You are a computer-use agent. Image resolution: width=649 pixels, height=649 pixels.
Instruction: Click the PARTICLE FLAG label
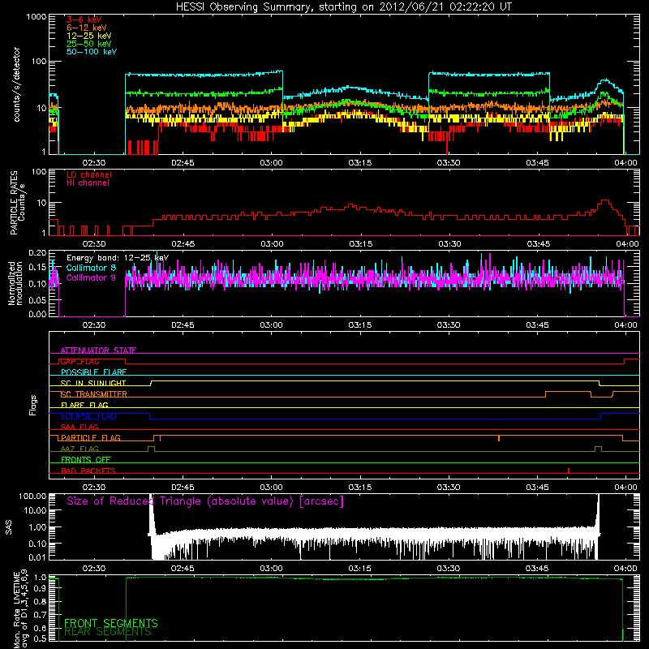point(91,437)
